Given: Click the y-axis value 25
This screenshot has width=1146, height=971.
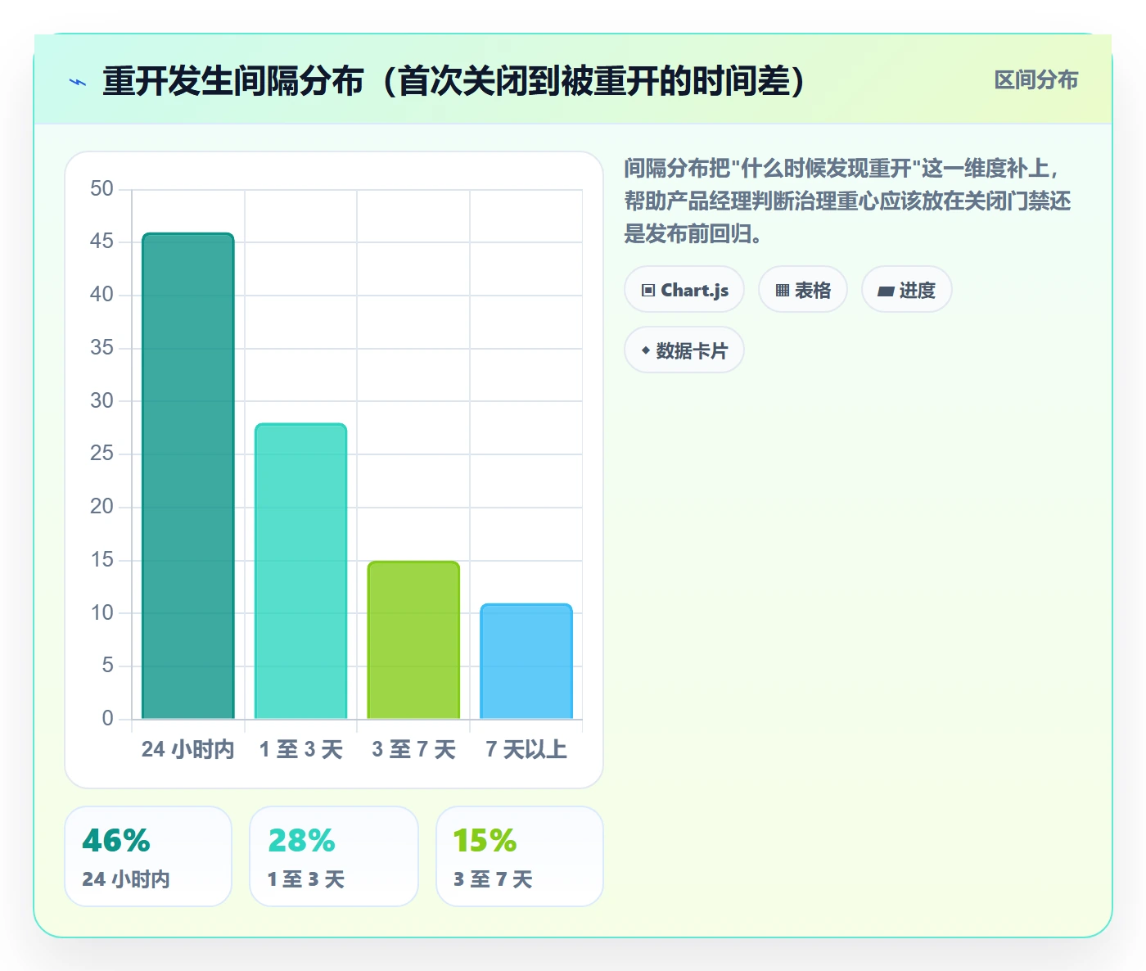Looking at the screenshot, I should pyautogui.click(x=102, y=454).
